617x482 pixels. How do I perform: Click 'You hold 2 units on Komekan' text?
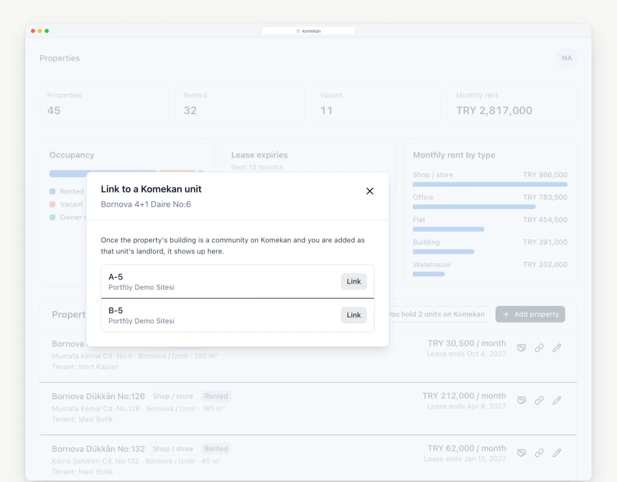pyautogui.click(x=437, y=314)
